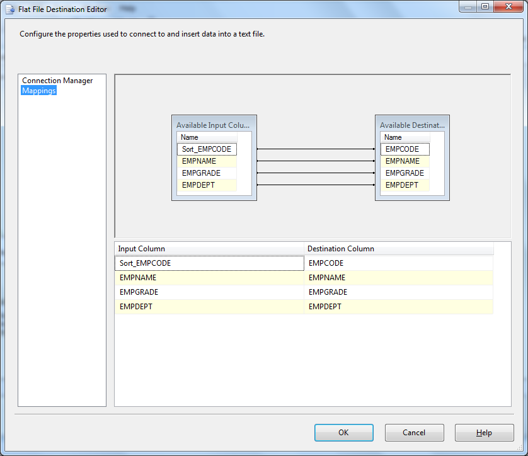Select EMPGRADE in Available Destination Columns
This screenshot has height=456, width=528.
[404, 173]
